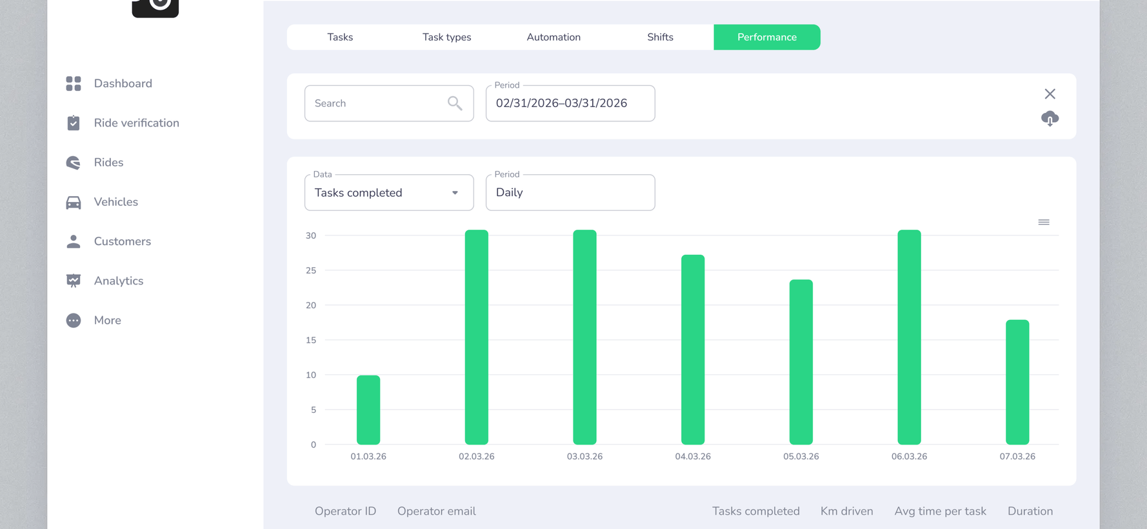The image size is (1147, 529).
Task: Go to the Shifts tab
Action: tap(660, 37)
